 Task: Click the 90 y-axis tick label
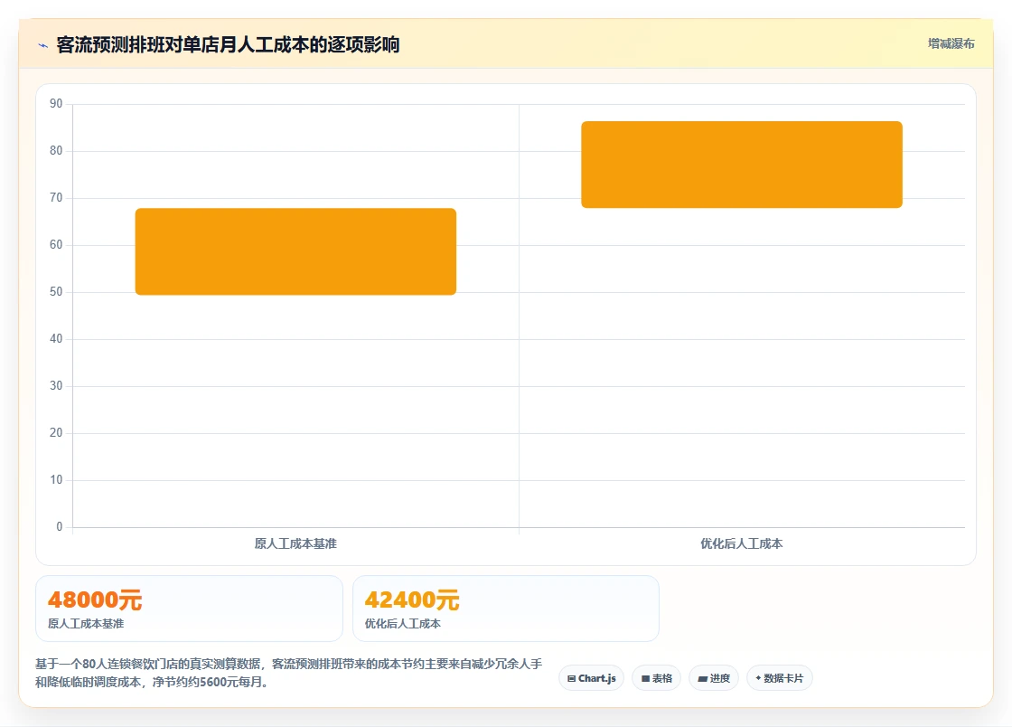(x=56, y=104)
